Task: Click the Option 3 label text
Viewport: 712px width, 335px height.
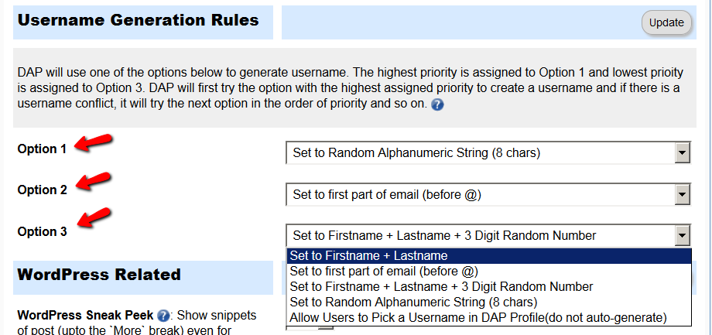Action: [x=43, y=231]
